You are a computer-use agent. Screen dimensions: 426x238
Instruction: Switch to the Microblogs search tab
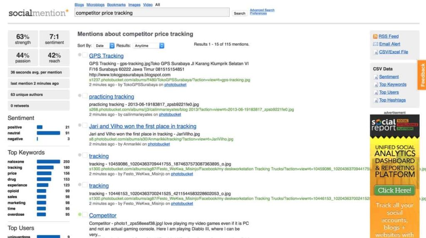click(95, 5)
